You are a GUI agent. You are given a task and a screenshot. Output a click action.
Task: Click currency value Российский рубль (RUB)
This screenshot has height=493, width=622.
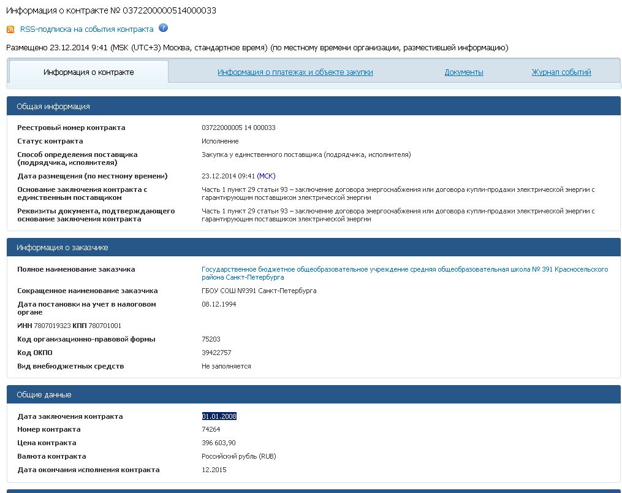[239, 456]
